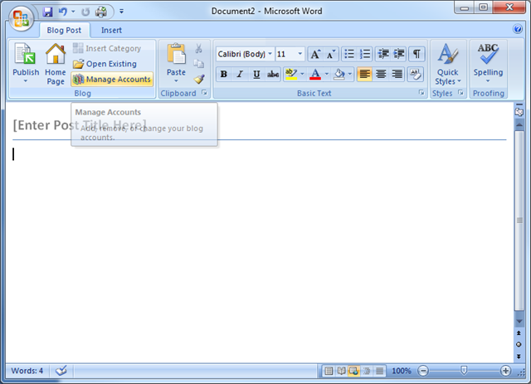Viewport: 531px width, 384px height.
Task: Save document from Quick Access toolbar
Action: (x=48, y=12)
